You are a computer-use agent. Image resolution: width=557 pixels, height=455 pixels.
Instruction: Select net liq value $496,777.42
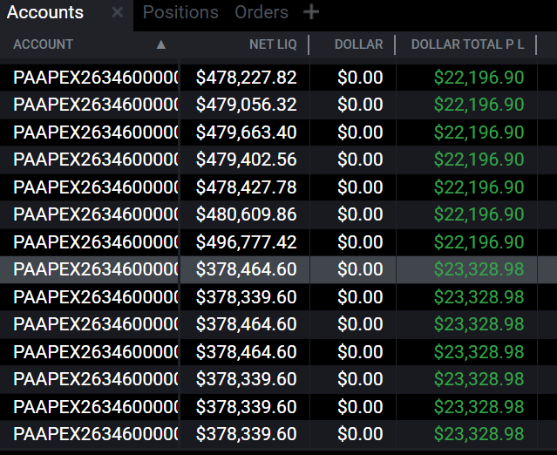246,242
